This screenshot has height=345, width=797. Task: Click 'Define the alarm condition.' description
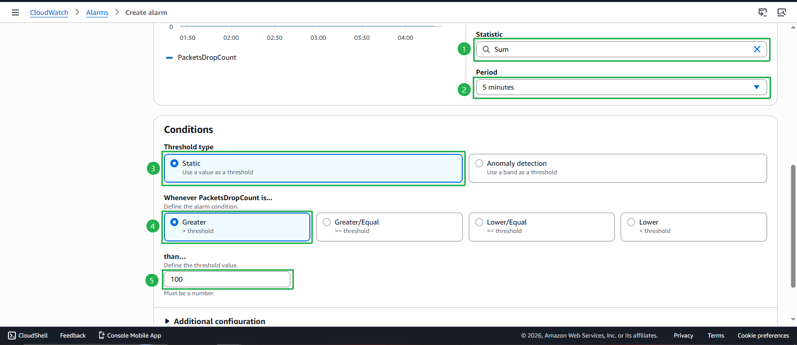coord(201,207)
